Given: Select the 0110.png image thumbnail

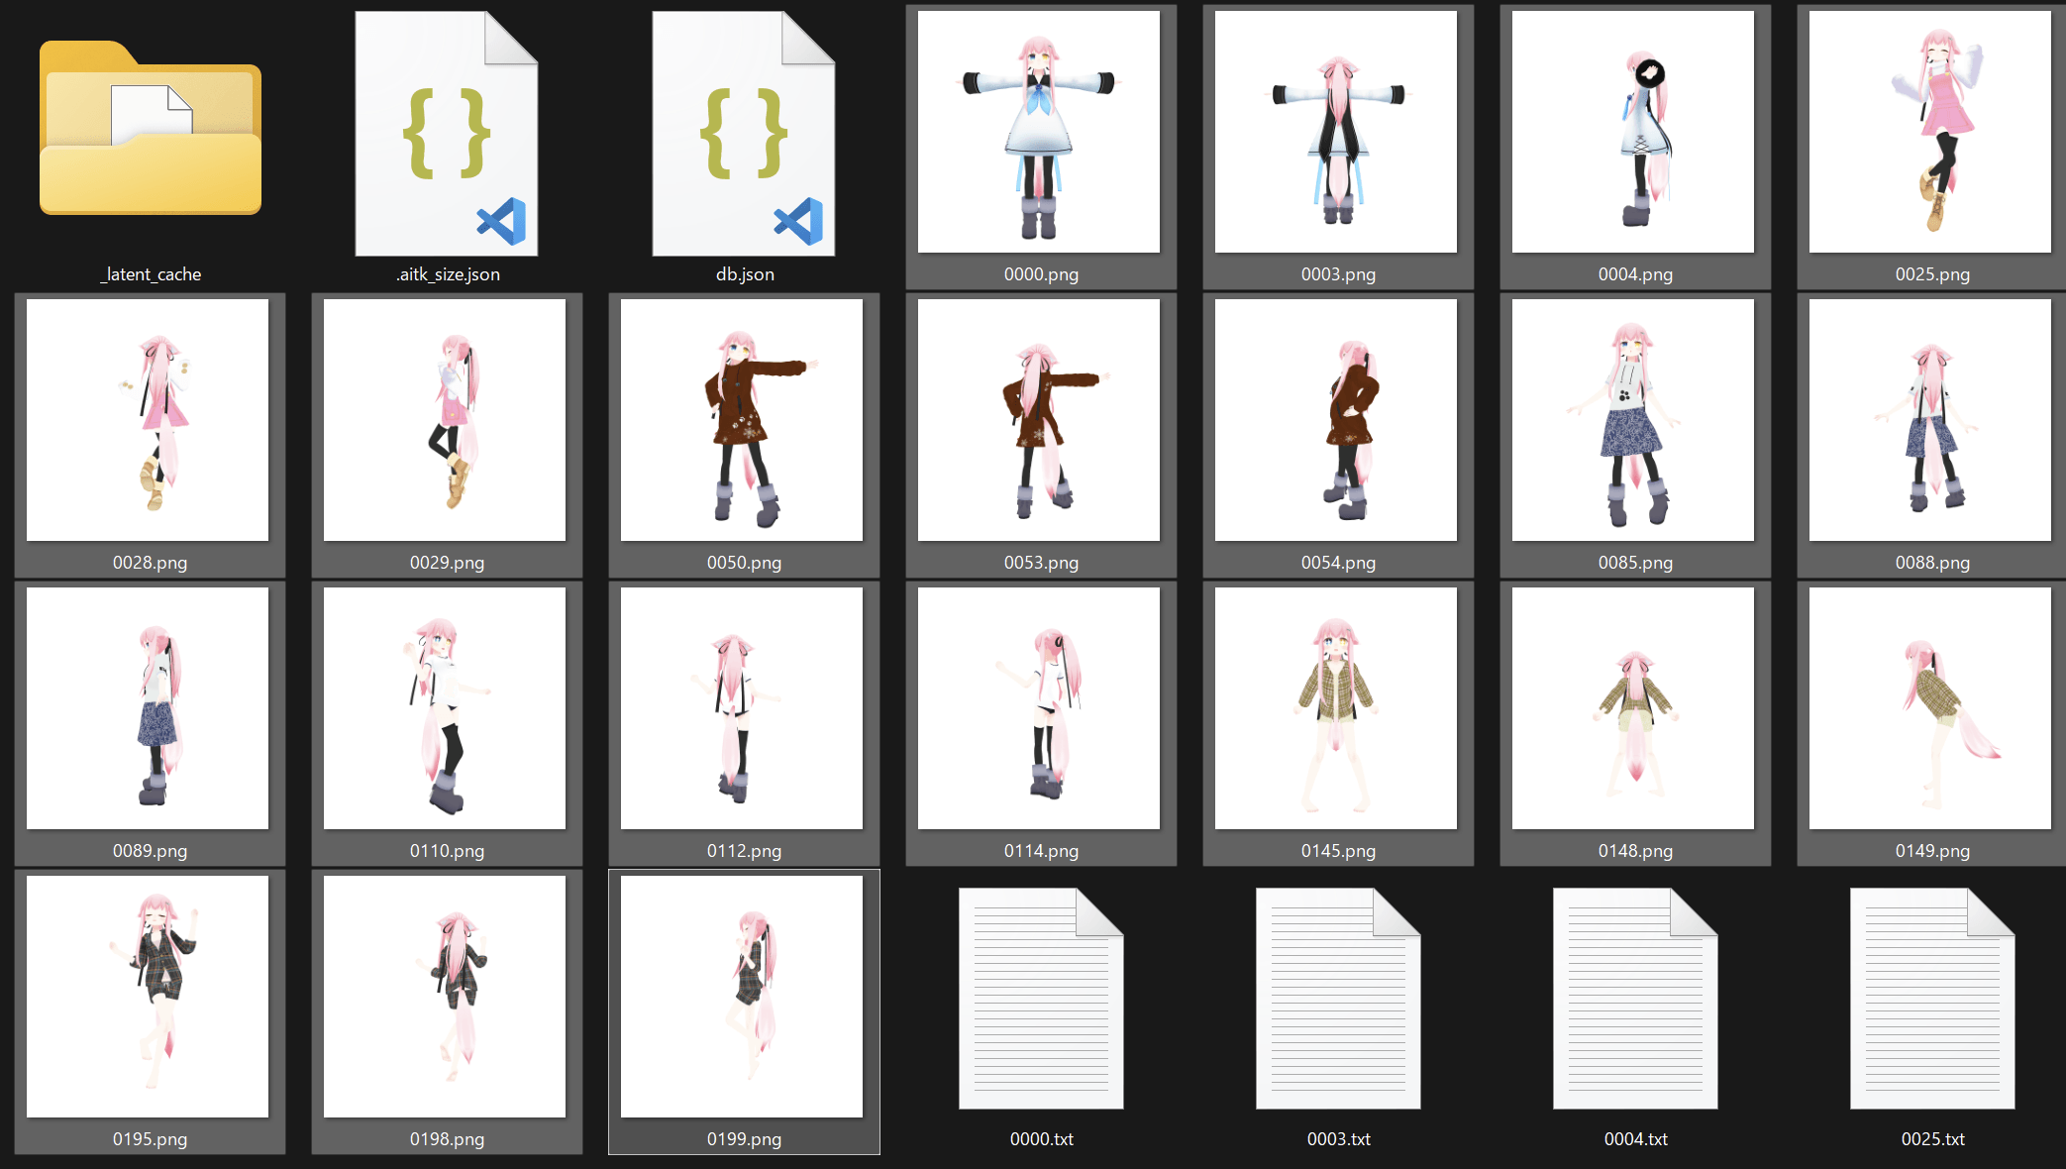Looking at the screenshot, I should click(445, 708).
